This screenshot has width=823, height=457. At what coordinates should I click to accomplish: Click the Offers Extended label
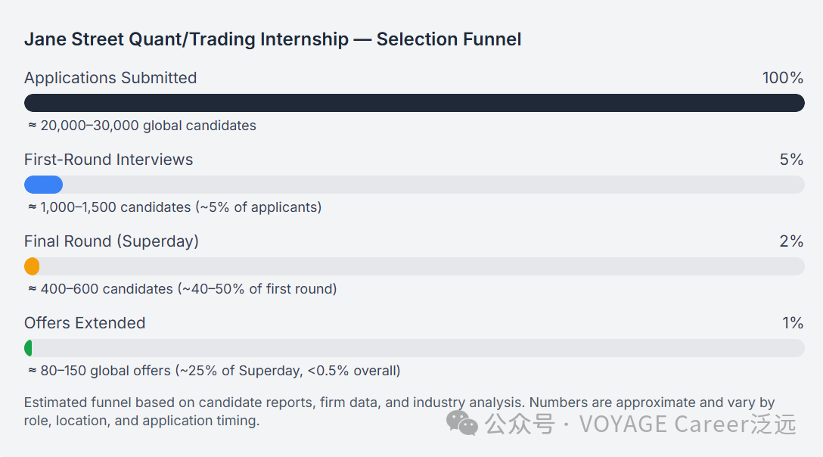tap(85, 323)
